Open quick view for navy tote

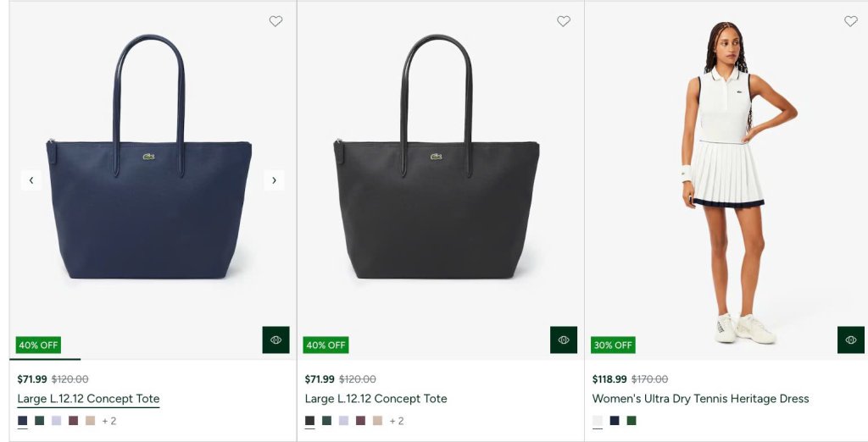point(275,340)
